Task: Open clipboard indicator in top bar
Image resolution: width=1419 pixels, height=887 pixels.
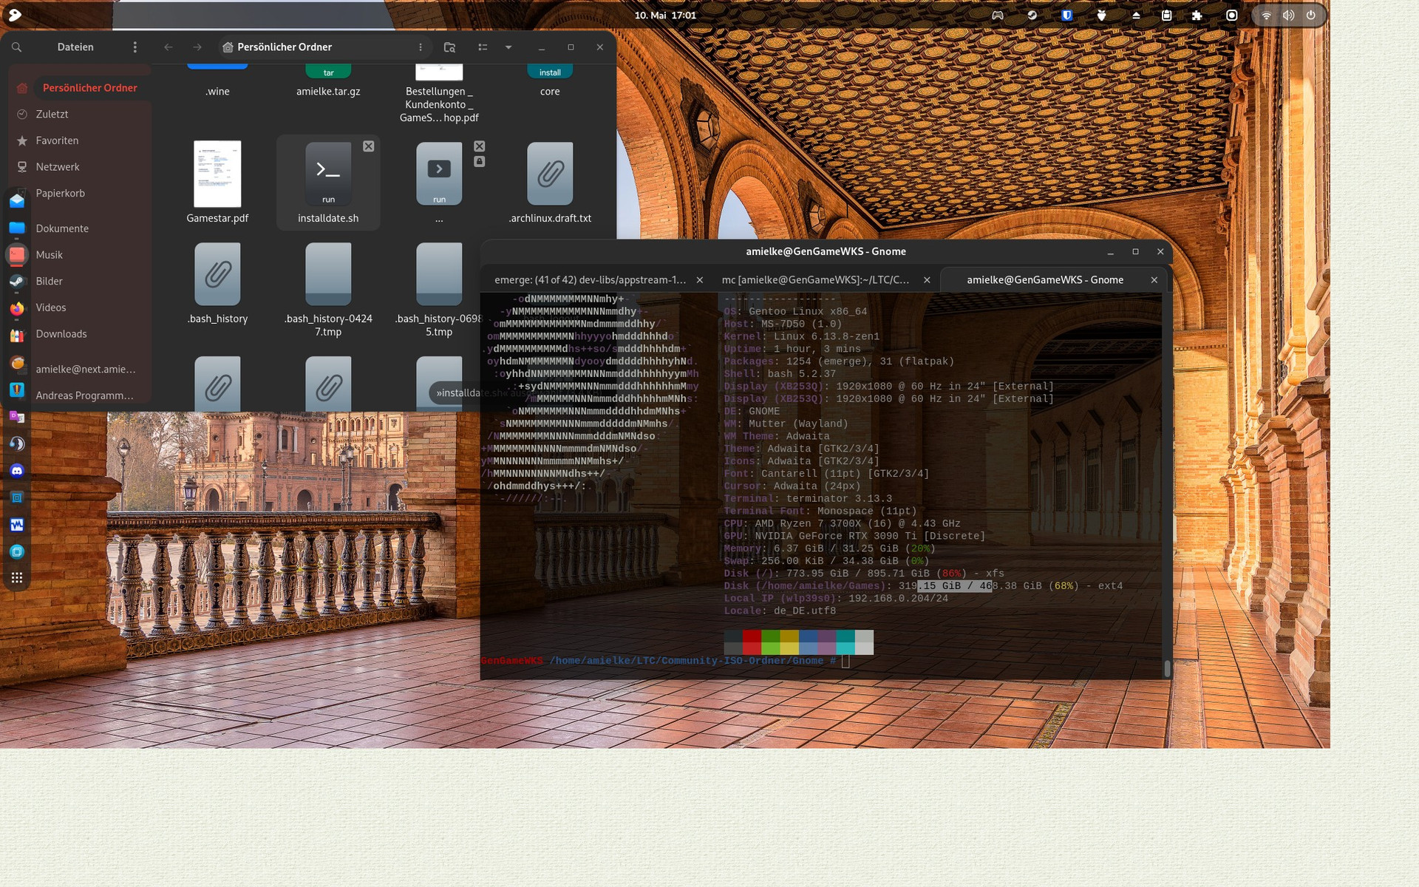Action: point(1166,16)
